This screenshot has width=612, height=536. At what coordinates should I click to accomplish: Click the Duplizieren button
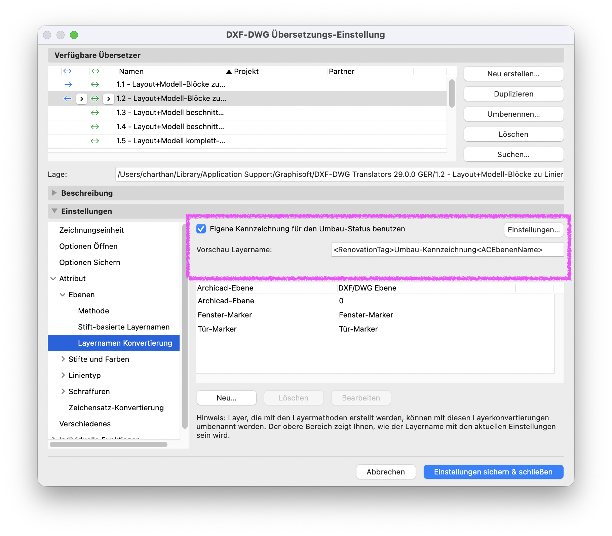[513, 94]
